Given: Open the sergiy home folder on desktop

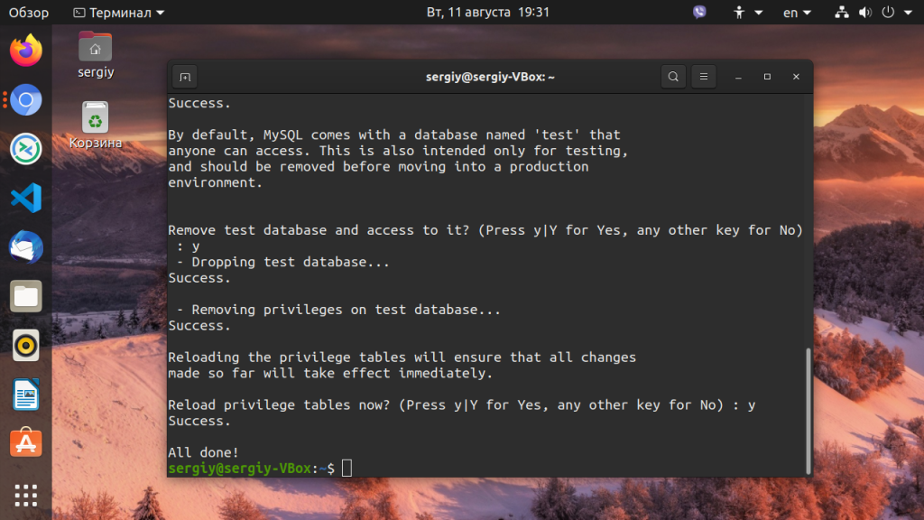Looking at the screenshot, I should 96,55.
